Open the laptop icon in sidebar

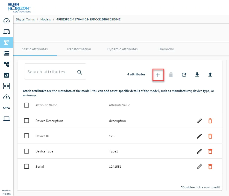[7, 119]
